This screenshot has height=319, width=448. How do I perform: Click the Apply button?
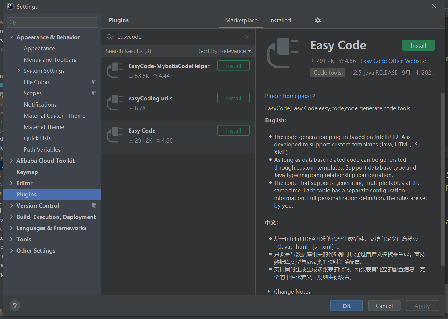(422, 306)
